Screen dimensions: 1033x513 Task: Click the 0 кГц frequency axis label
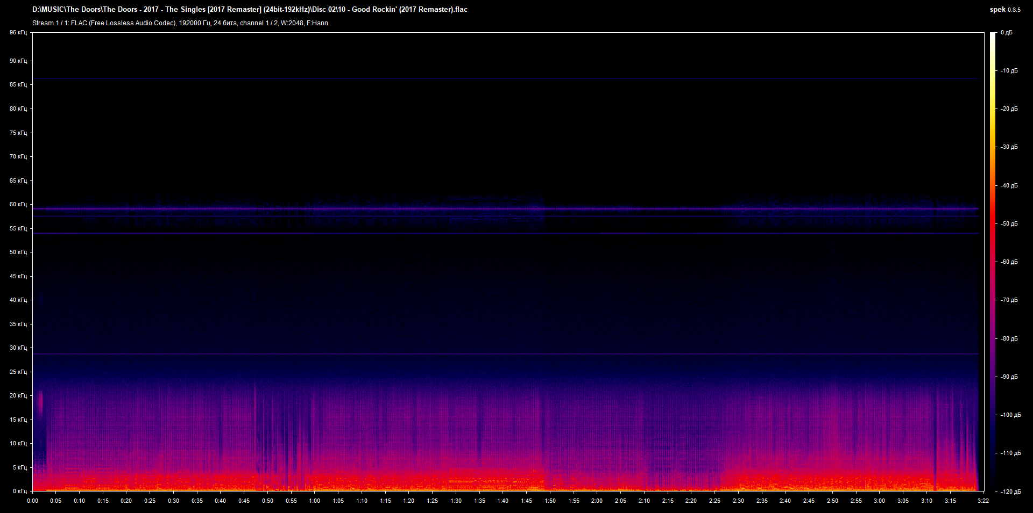point(18,491)
